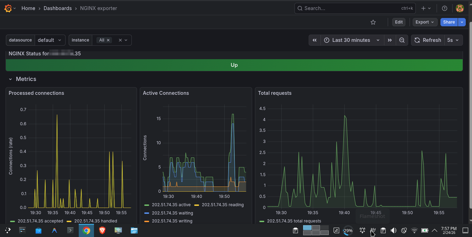
Task: Click the Edit button
Action: [398, 22]
